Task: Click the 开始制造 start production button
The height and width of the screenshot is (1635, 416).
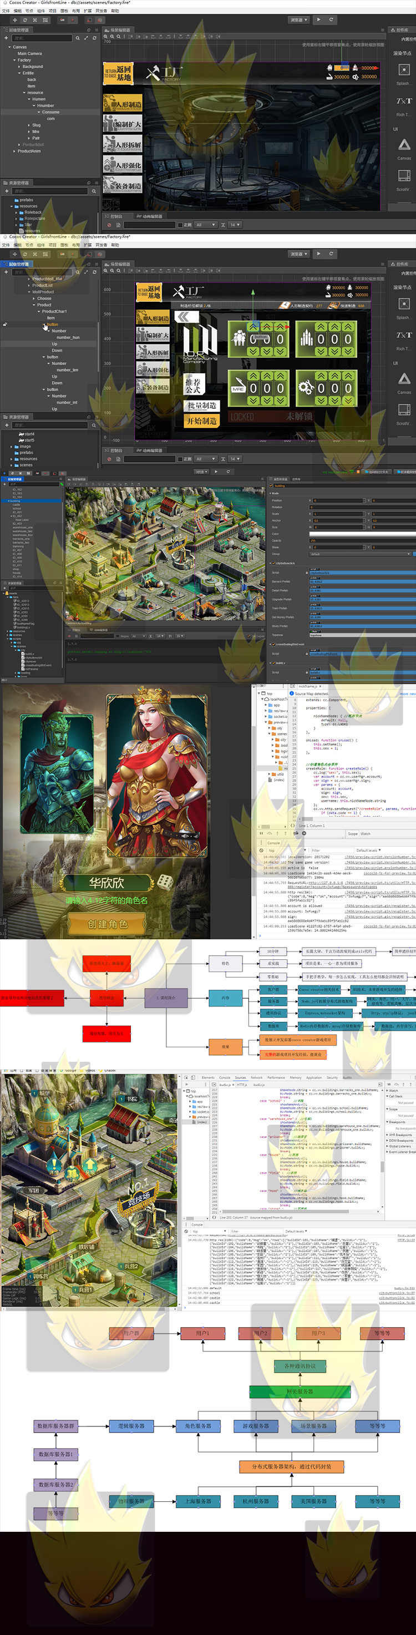Action: point(202,420)
